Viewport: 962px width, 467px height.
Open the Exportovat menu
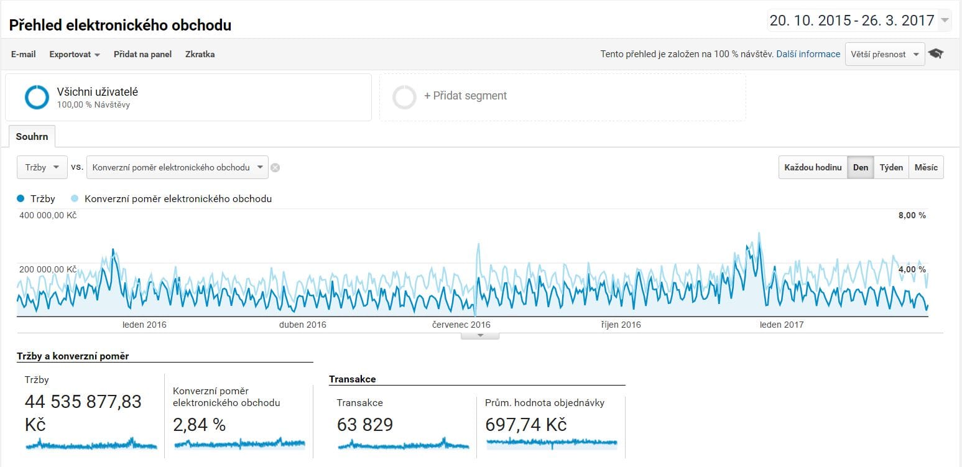75,54
